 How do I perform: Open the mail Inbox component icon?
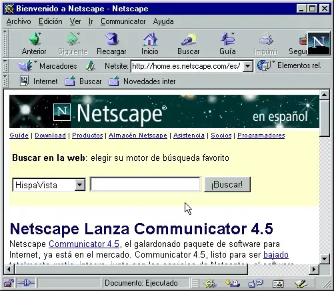(x=233, y=284)
